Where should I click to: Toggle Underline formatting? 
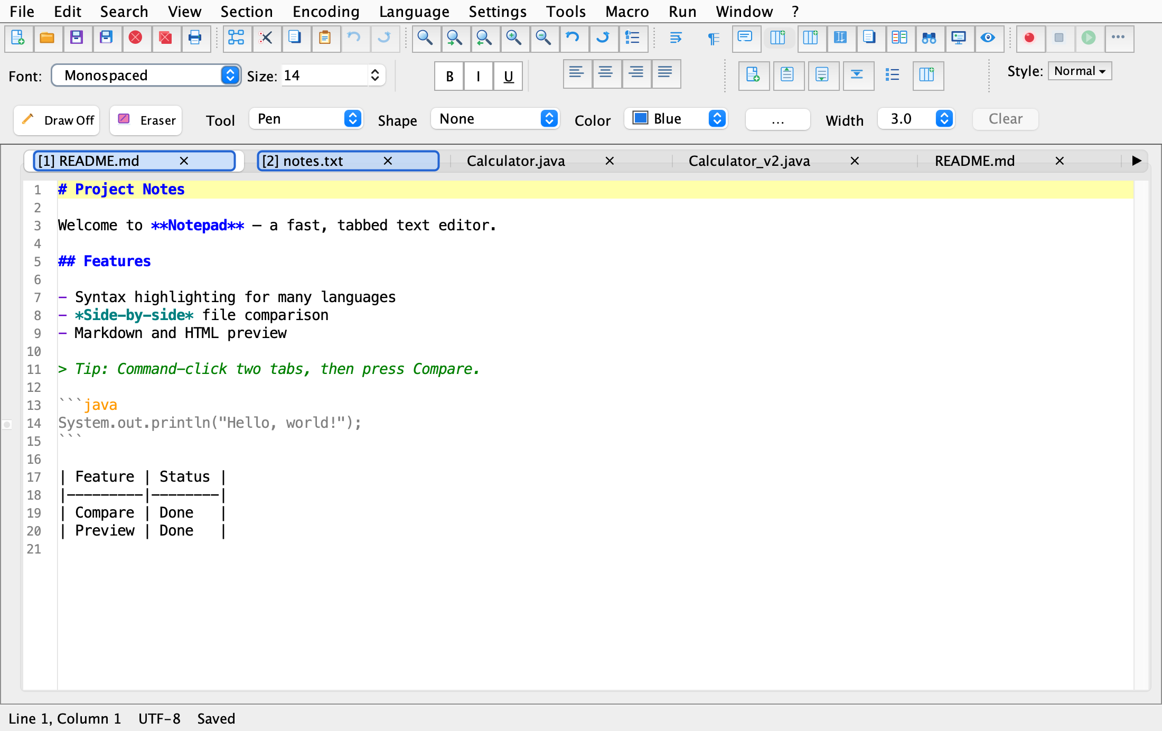click(x=508, y=76)
